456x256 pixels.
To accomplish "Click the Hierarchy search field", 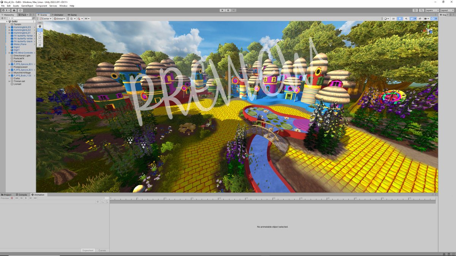I will click(x=20, y=18).
